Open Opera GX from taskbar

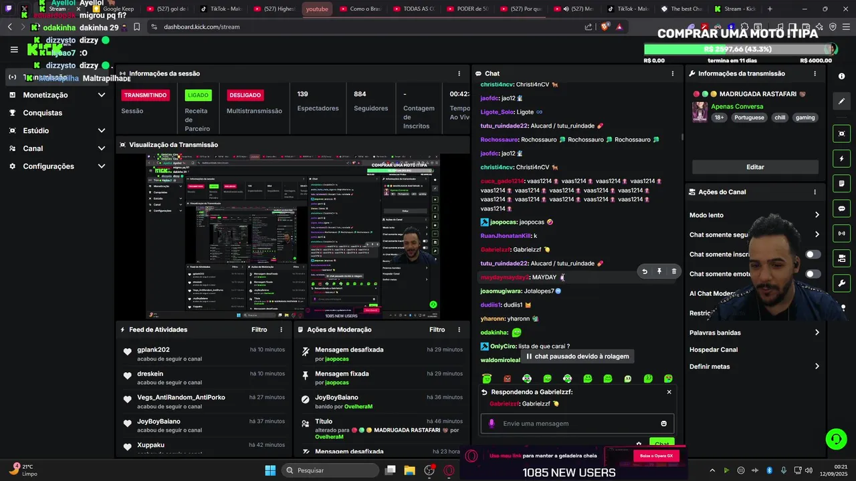coord(449,470)
